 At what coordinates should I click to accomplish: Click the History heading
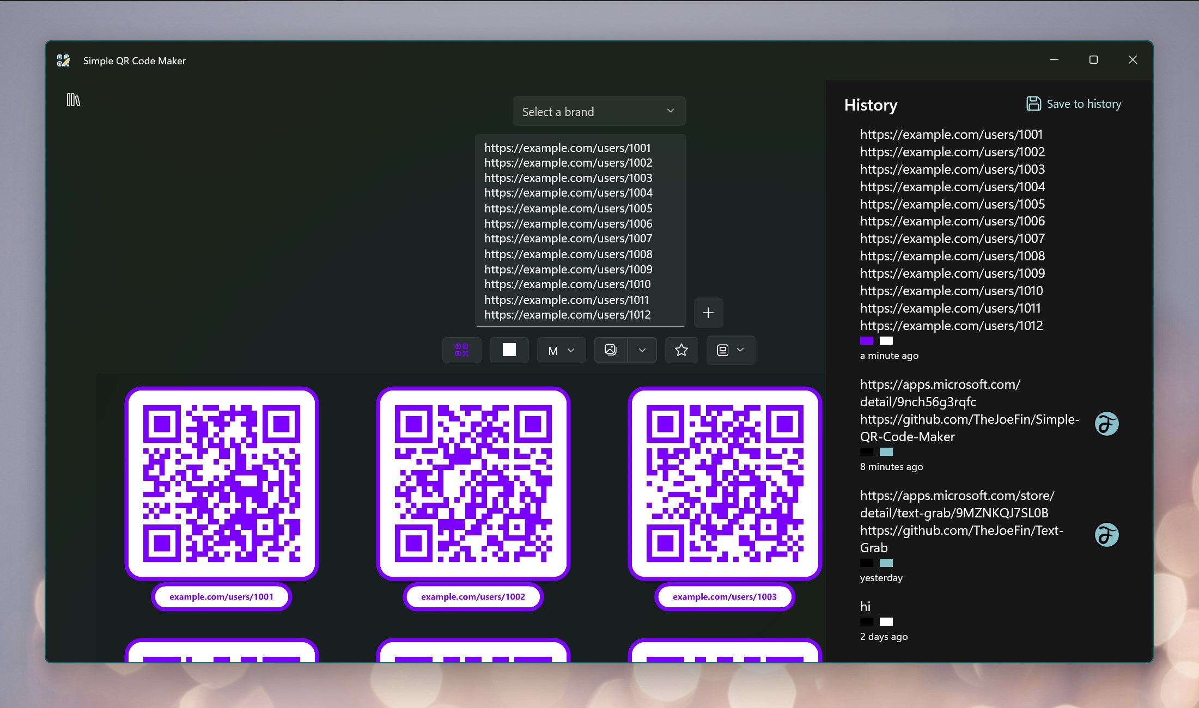871,105
